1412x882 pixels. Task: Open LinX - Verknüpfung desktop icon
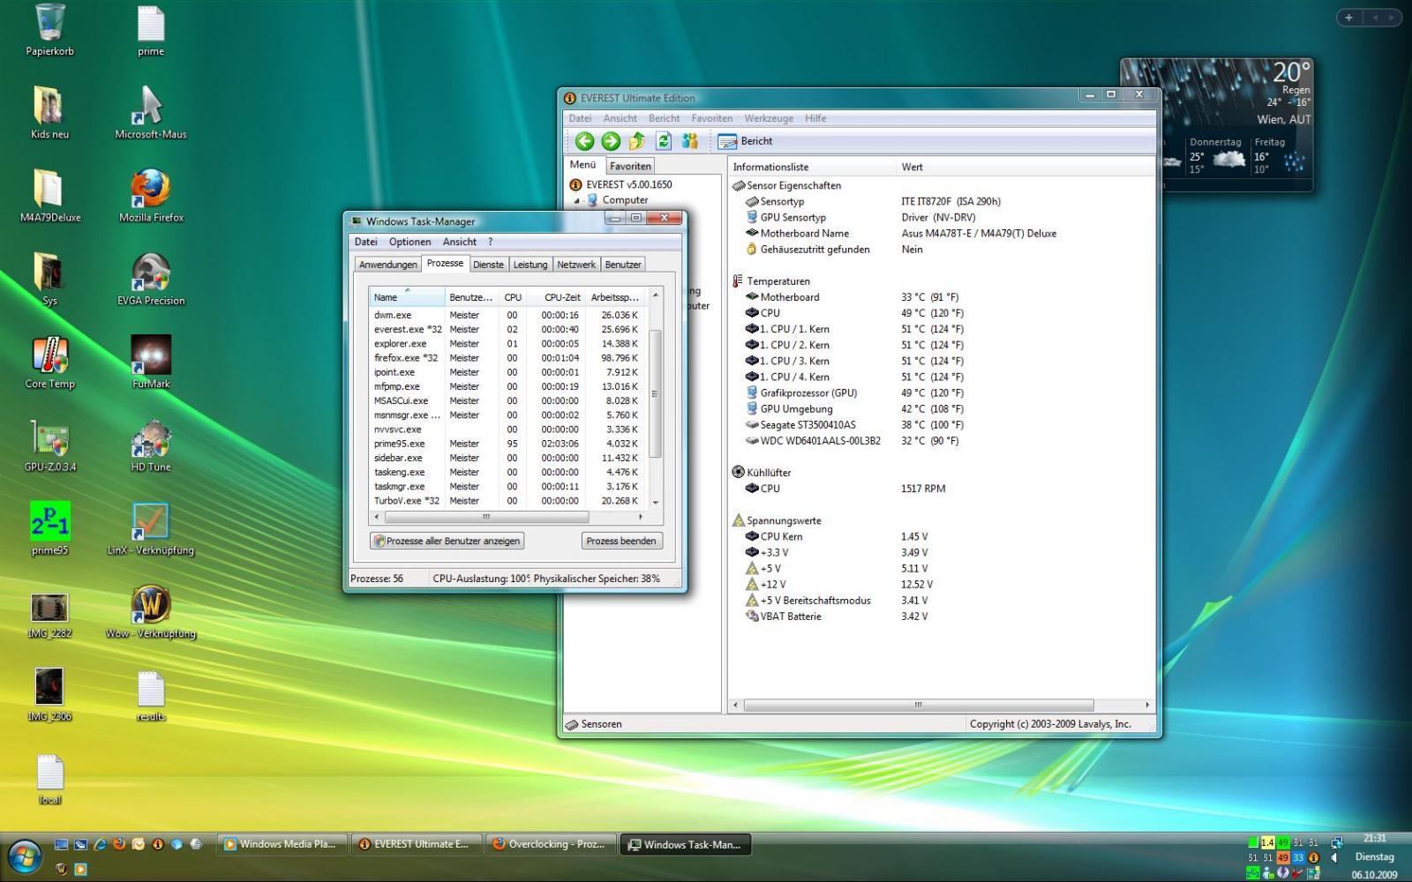151,528
